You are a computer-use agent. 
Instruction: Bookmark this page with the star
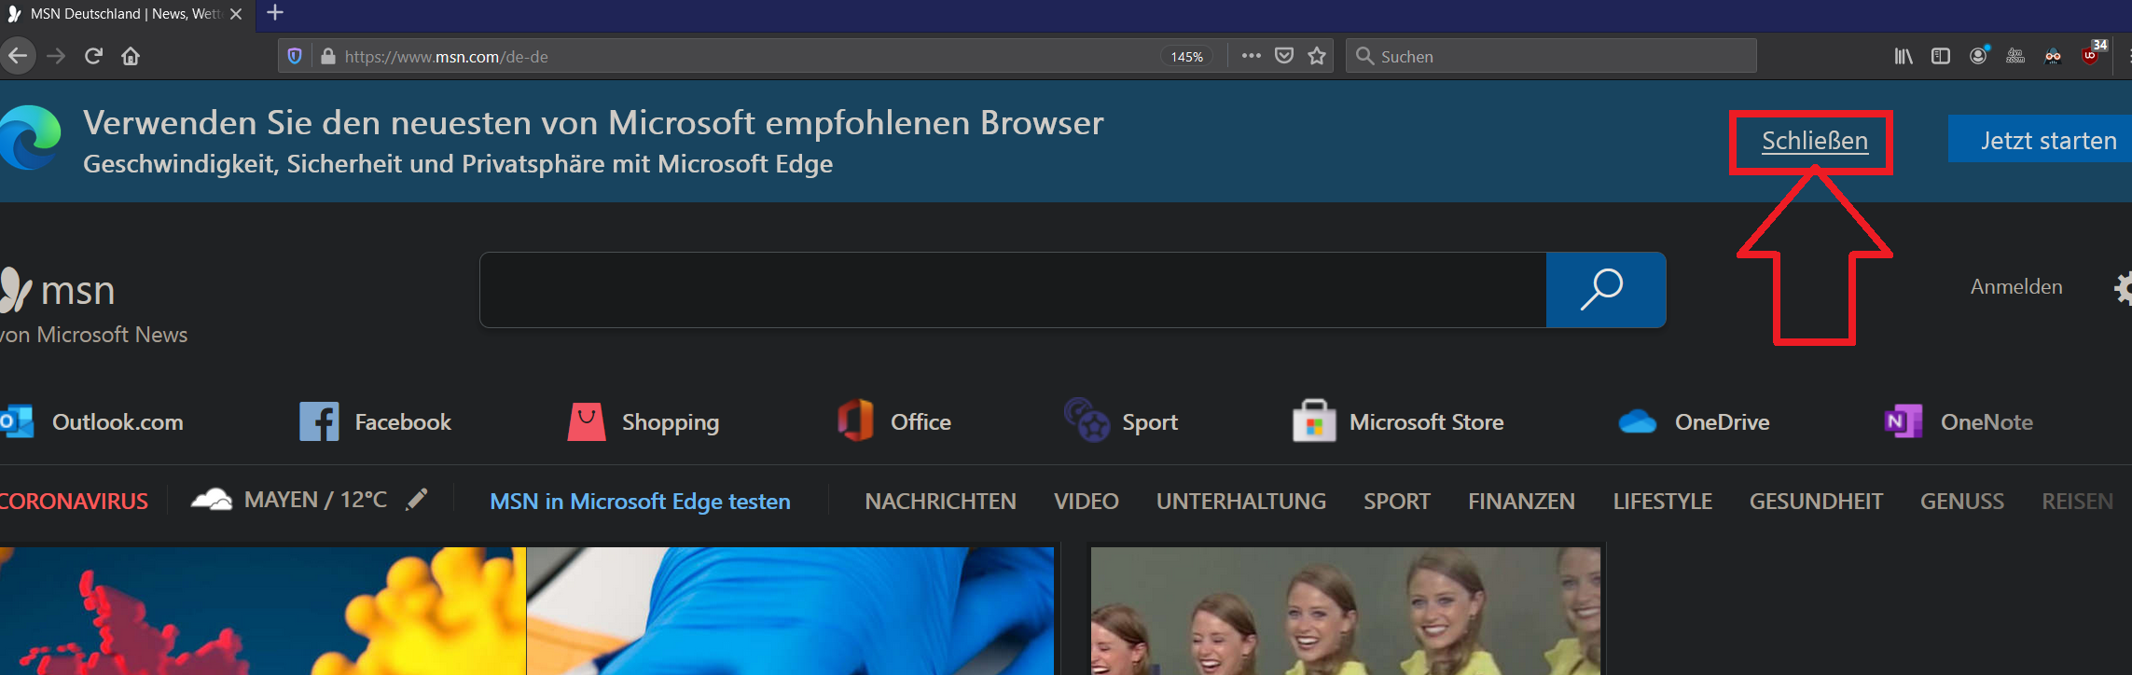[x=1317, y=56]
